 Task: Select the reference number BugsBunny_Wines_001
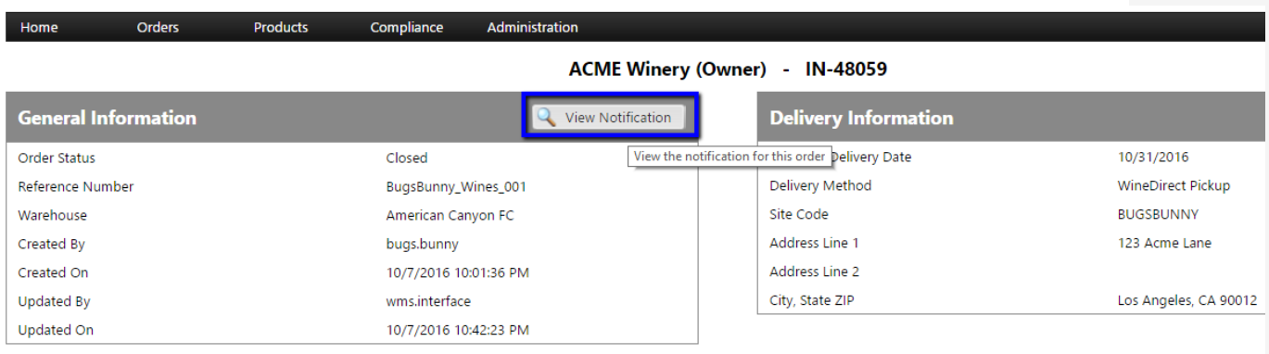pos(456,186)
